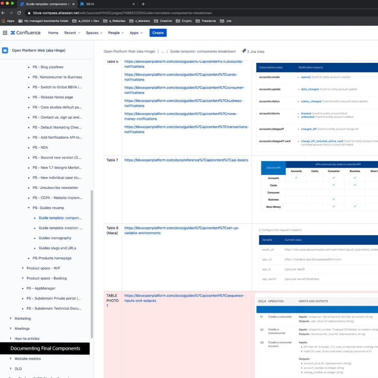The width and height of the screenshot is (378, 378).
Task: Click the browser address bar URL
Action: pos(122,13)
